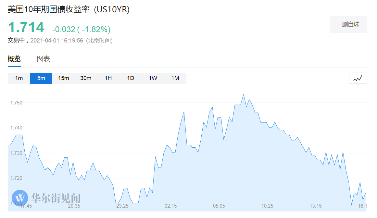The height and width of the screenshot is (218, 377).
Task: Show the 1D daily interval
Action: coord(131,78)
